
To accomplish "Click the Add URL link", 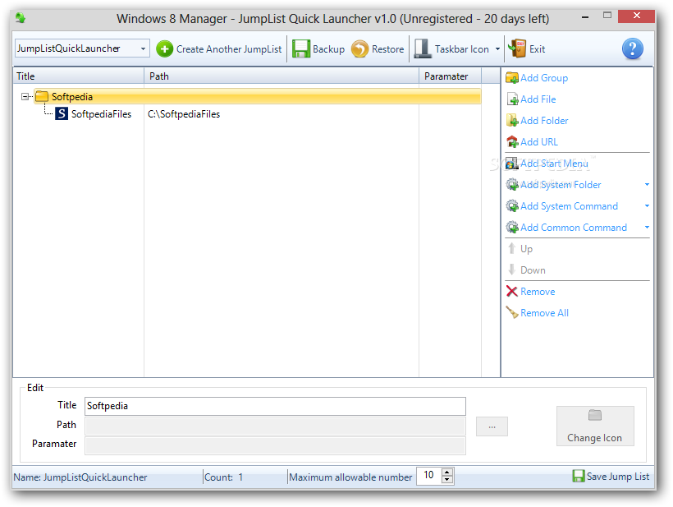I will [539, 142].
